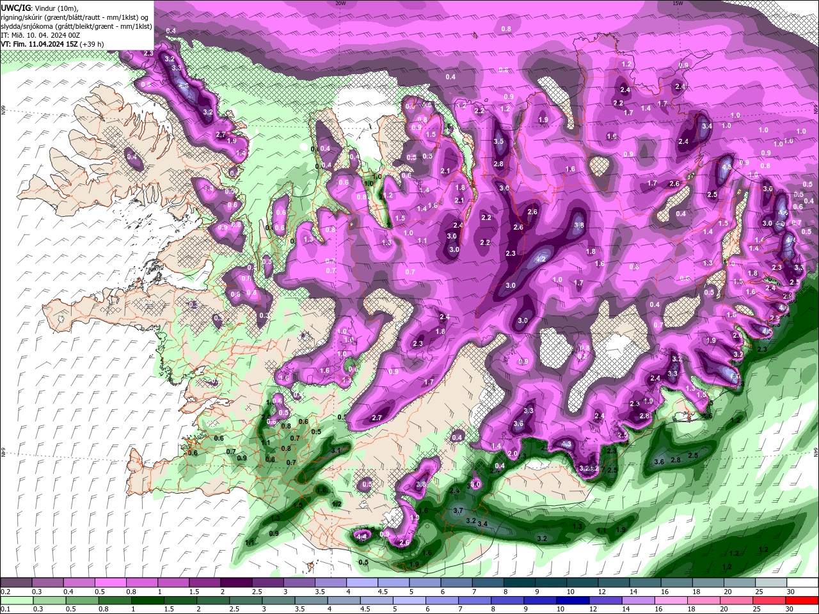Click top legend dark purple swatch between 2 and 2.5
Image resolution: width=819 pixels, height=614 pixels.
236,583
